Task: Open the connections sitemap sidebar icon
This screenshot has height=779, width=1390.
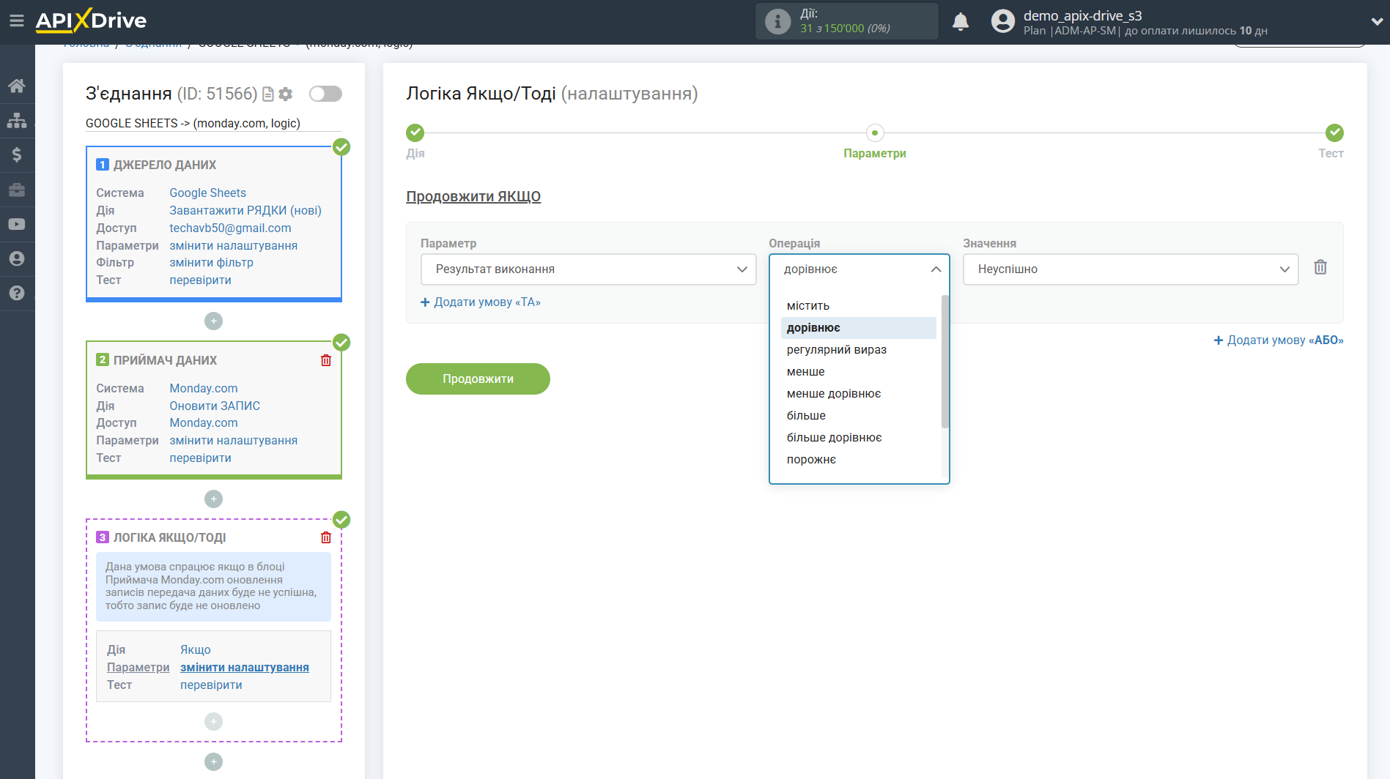Action: [x=17, y=120]
